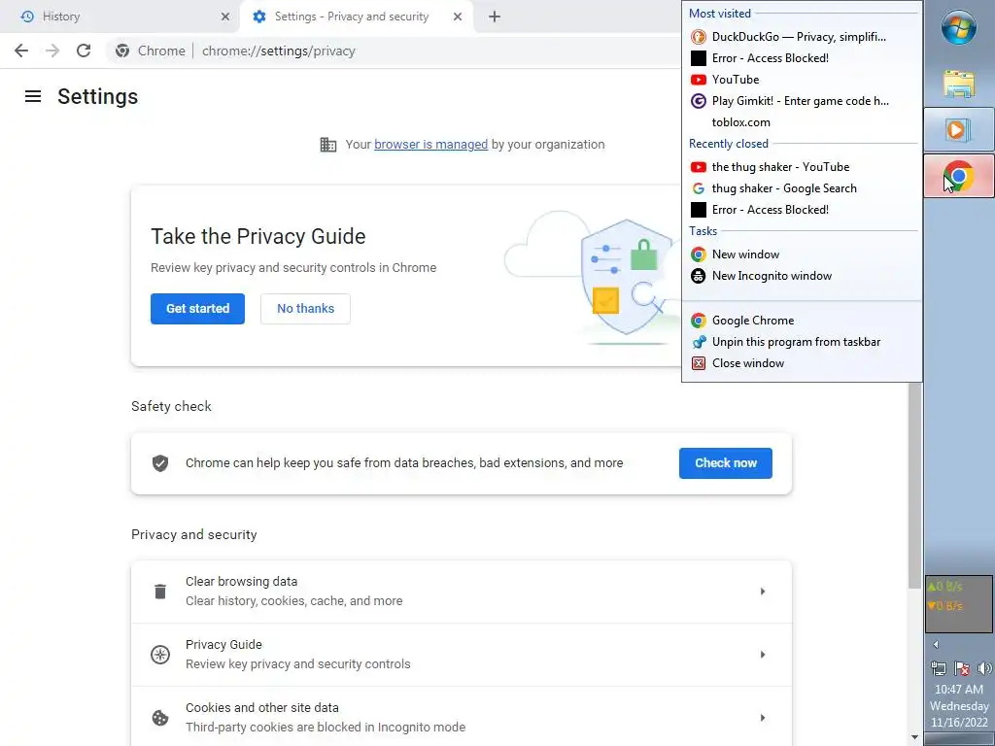Image resolution: width=995 pixels, height=746 pixels.
Task: Click the Privacy Guide compass icon
Action: (160, 654)
